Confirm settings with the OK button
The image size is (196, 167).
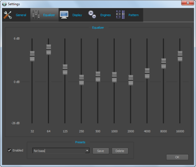(177, 157)
